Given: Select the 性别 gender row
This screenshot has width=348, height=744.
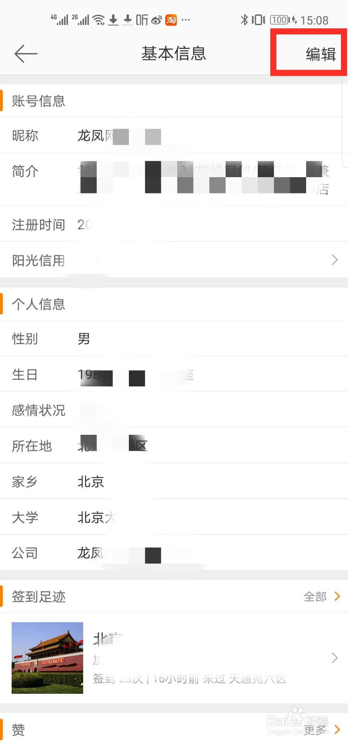Looking at the screenshot, I should click(174, 339).
